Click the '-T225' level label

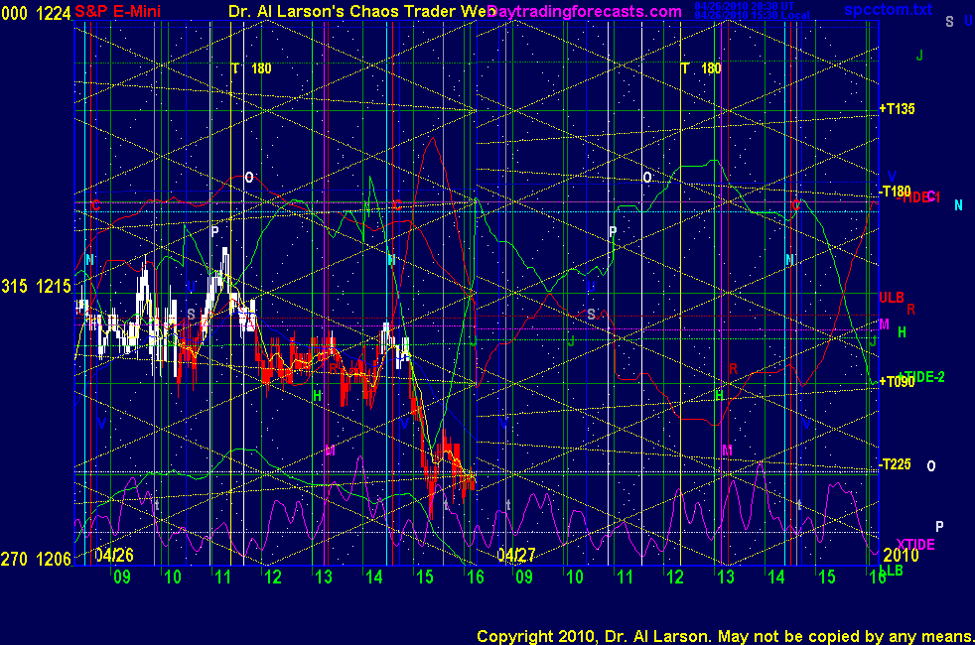point(895,464)
